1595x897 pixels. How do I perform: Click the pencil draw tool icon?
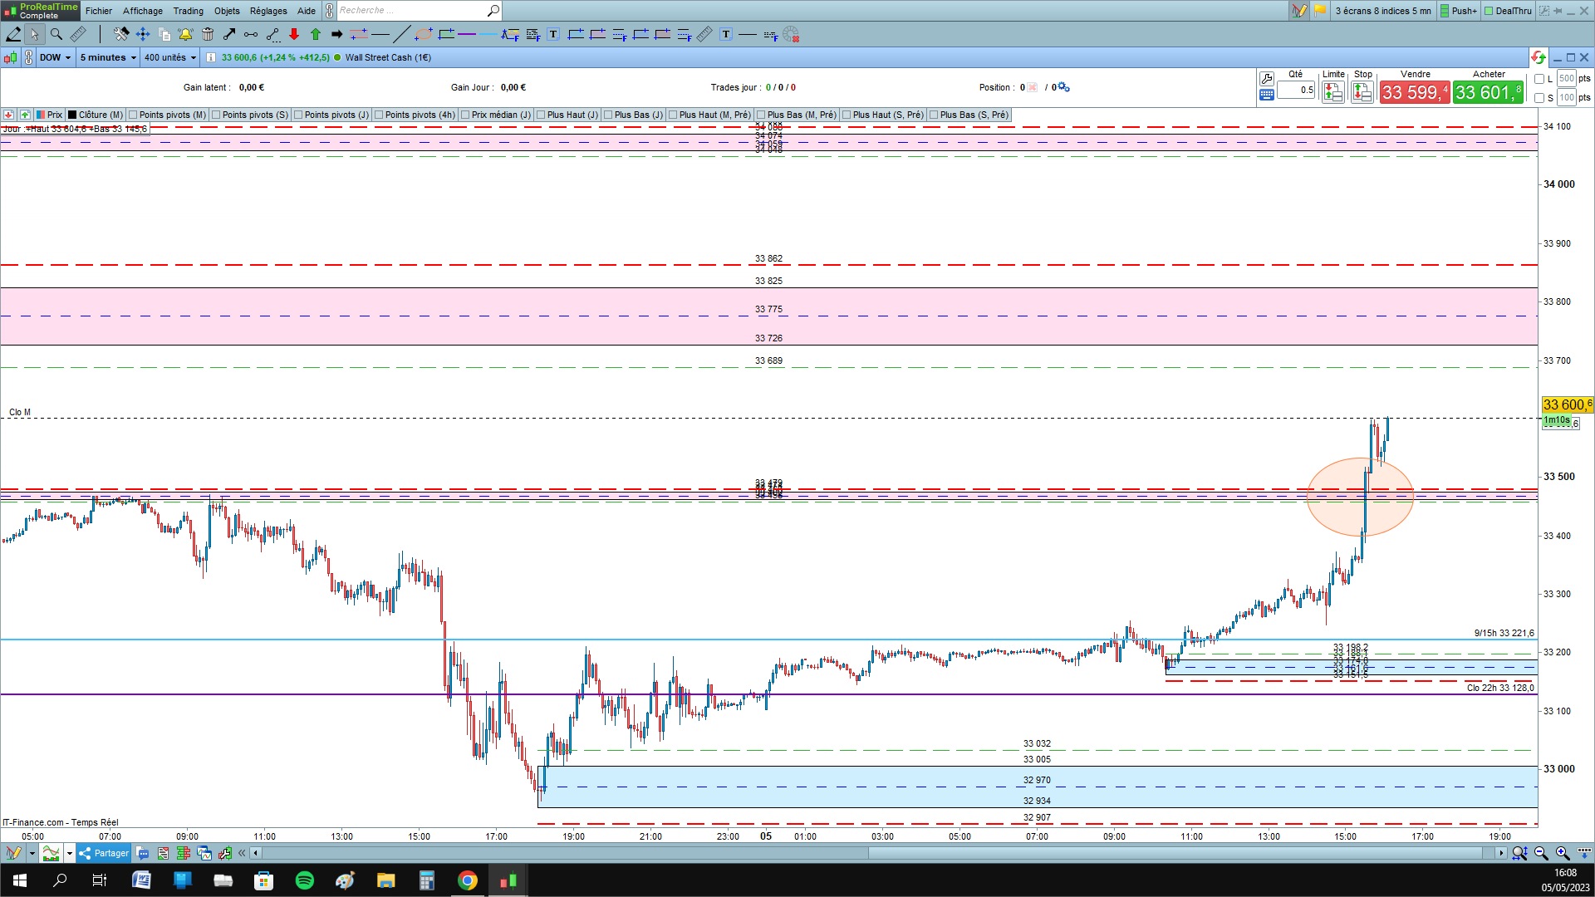pos(13,34)
